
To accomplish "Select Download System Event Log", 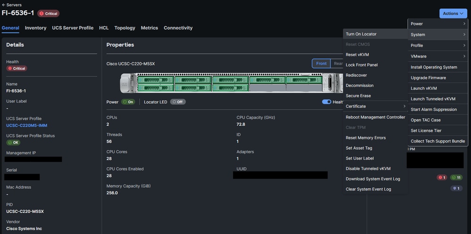I will tap(375, 179).
